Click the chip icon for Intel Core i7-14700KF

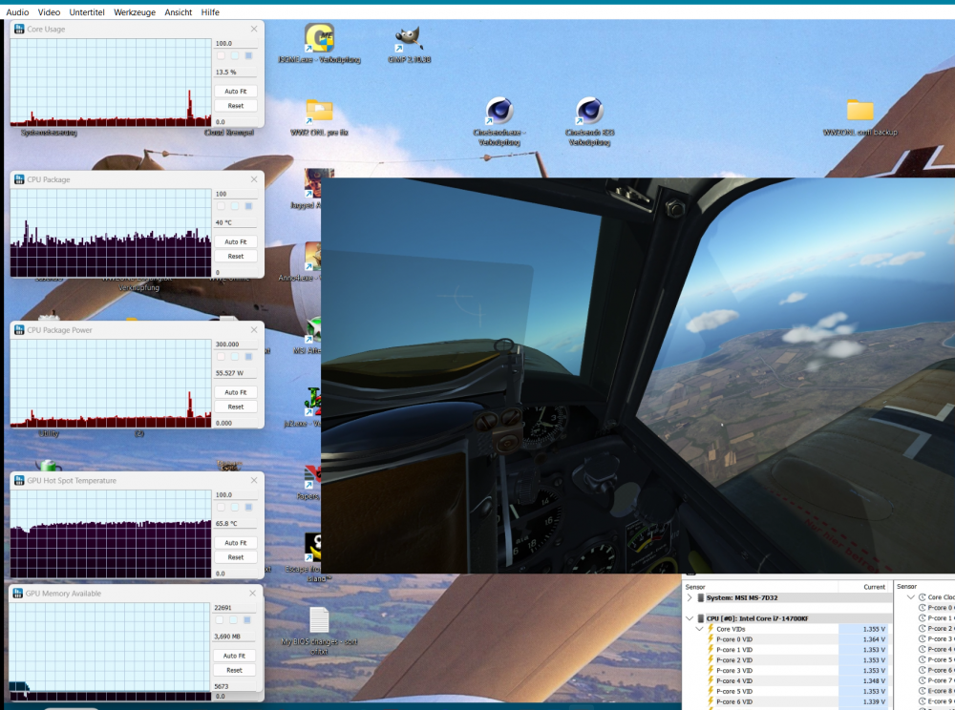pyautogui.click(x=700, y=618)
